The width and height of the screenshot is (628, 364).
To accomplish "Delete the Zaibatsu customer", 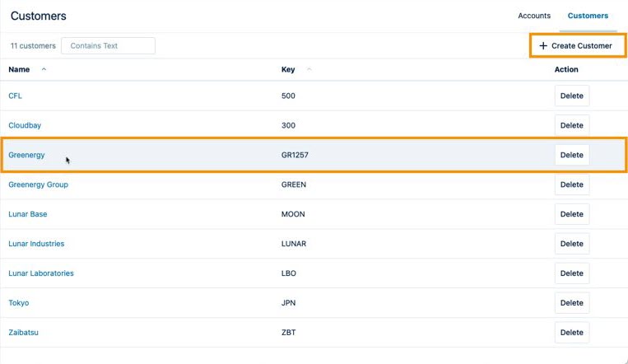I will coord(571,333).
